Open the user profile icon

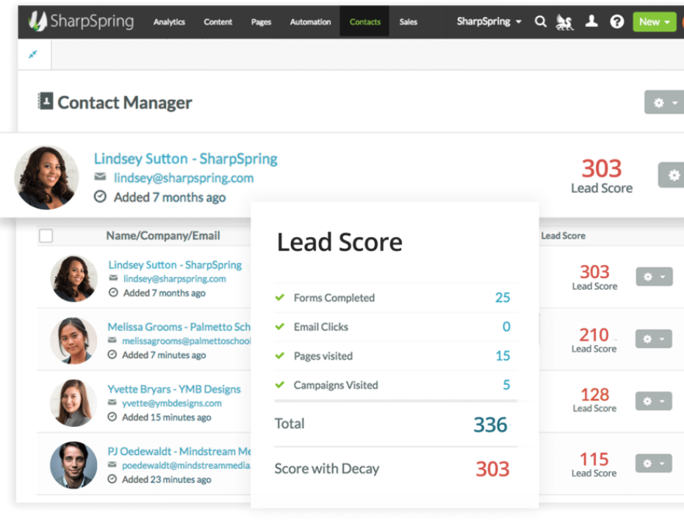tap(591, 21)
